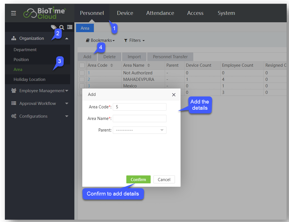Check the box for Not Authorized row
Viewport: 289px width, 222px height.
(82, 73)
